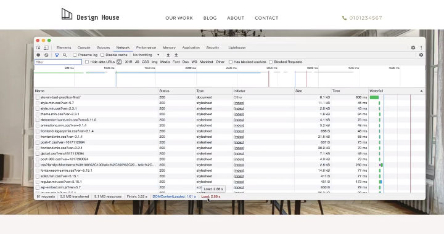Filter requests by Font

pyautogui.click(x=176, y=62)
